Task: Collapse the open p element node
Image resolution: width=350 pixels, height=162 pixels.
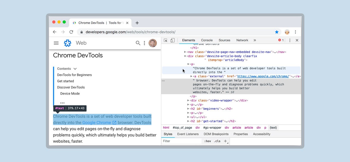Action: (x=188, y=64)
